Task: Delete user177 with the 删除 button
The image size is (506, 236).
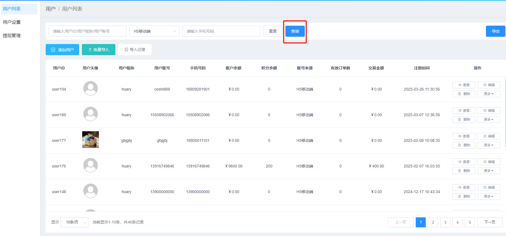Action: [x=464, y=145]
